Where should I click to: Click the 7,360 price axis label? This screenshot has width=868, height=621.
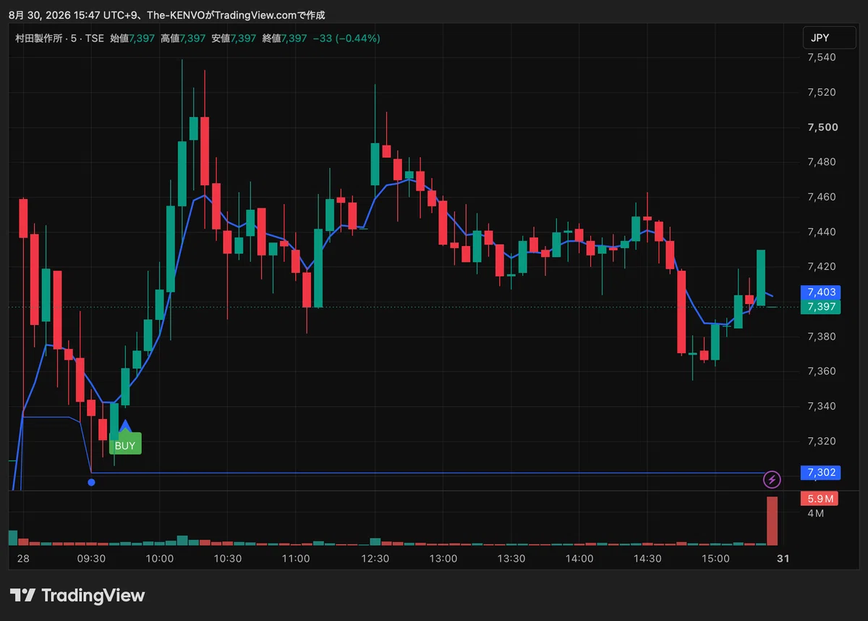(822, 371)
